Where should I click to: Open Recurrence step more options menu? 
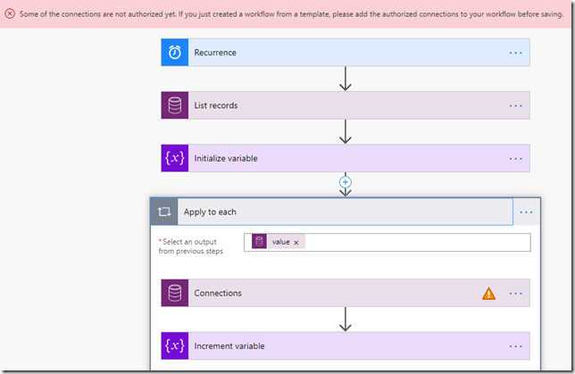(x=515, y=53)
